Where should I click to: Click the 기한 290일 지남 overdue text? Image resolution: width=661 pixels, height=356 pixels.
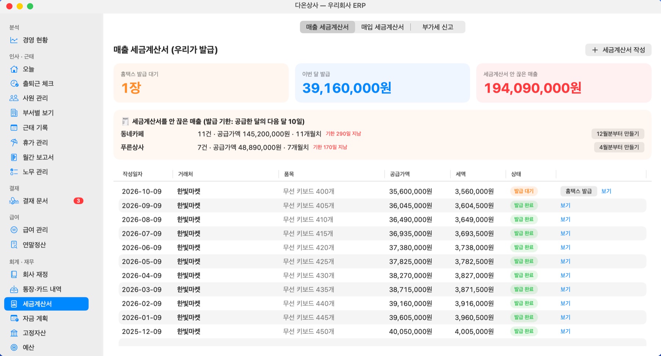coord(343,134)
